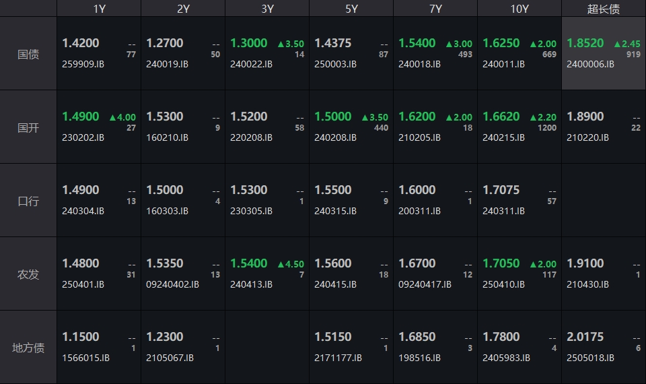Open the 地方债 row header
Viewport: 646px width, 384px height.
[x=28, y=348]
